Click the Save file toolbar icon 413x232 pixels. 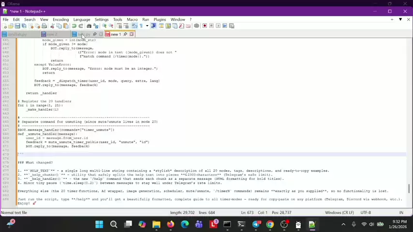pos(17,26)
